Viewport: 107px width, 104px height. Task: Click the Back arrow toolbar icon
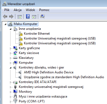(5, 17)
